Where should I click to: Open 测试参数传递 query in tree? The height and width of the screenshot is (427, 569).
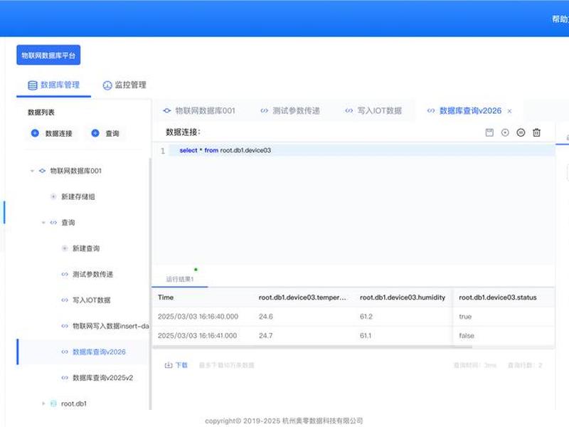click(93, 274)
